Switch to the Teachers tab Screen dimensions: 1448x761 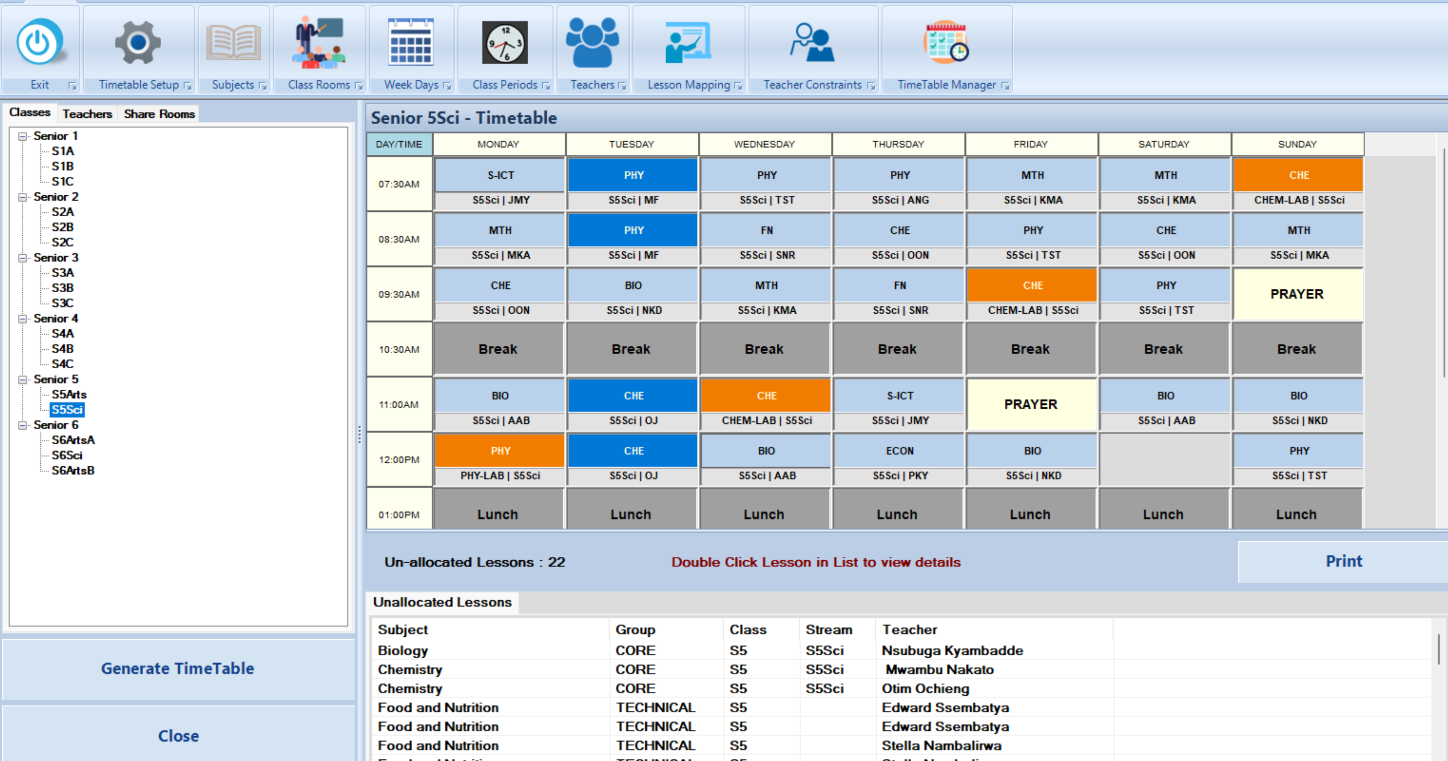[x=87, y=114]
